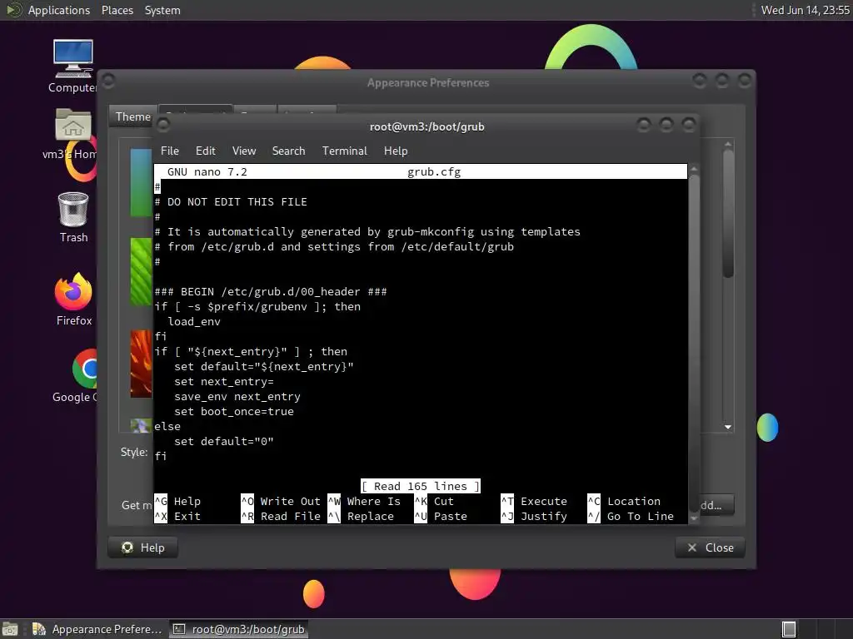Click the show desktop icon in bottom panel

pyautogui.click(x=10, y=629)
